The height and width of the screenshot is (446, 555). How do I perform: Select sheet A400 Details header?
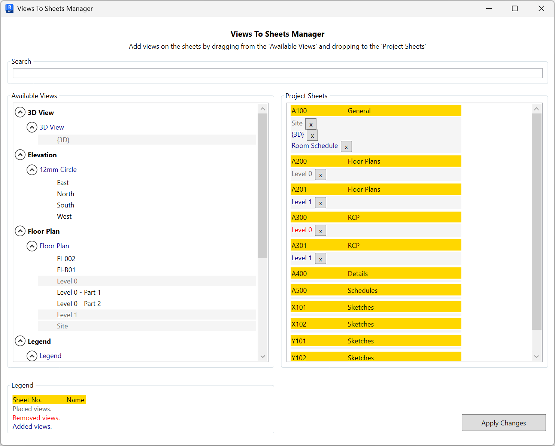tap(375, 273)
